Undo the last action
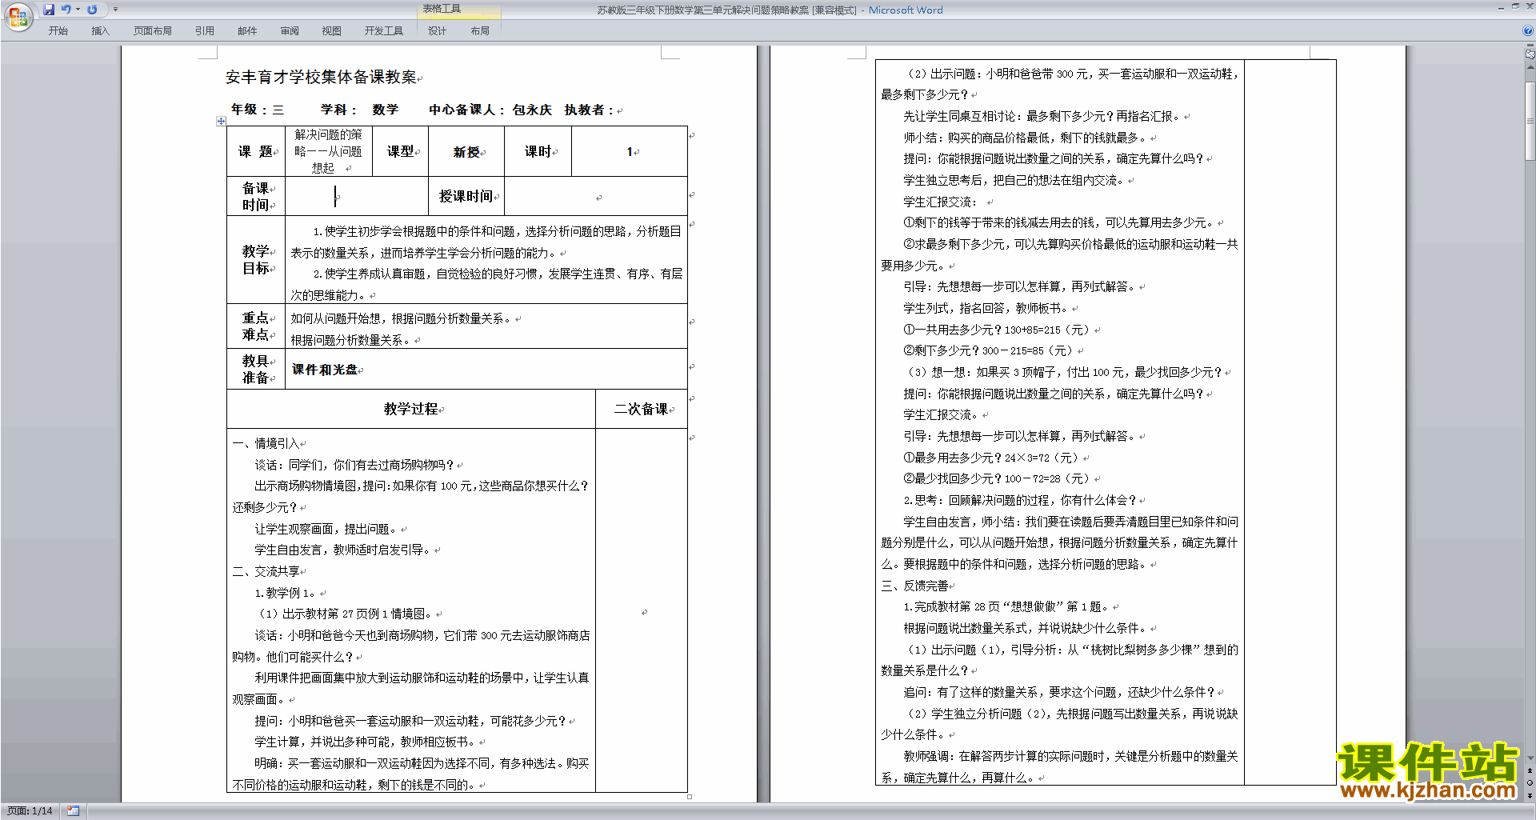 pos(66,10)
